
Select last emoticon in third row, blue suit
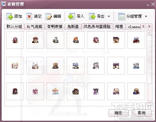pyautogui.click(x=136, y=91)
